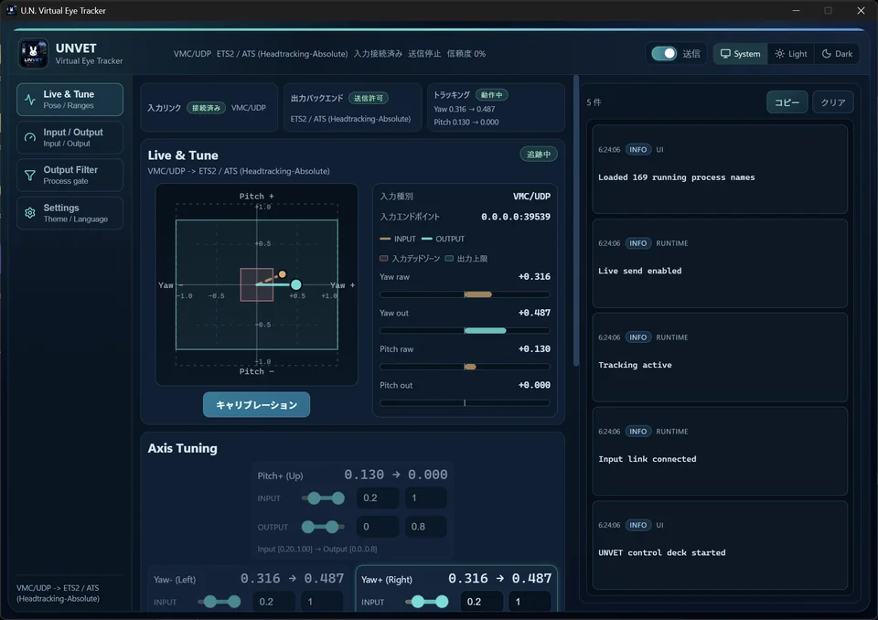Click Pitch+ INPUT minimum field showing 0.2
The height and width of the screenshot is (620, 878).
point(378,497)
